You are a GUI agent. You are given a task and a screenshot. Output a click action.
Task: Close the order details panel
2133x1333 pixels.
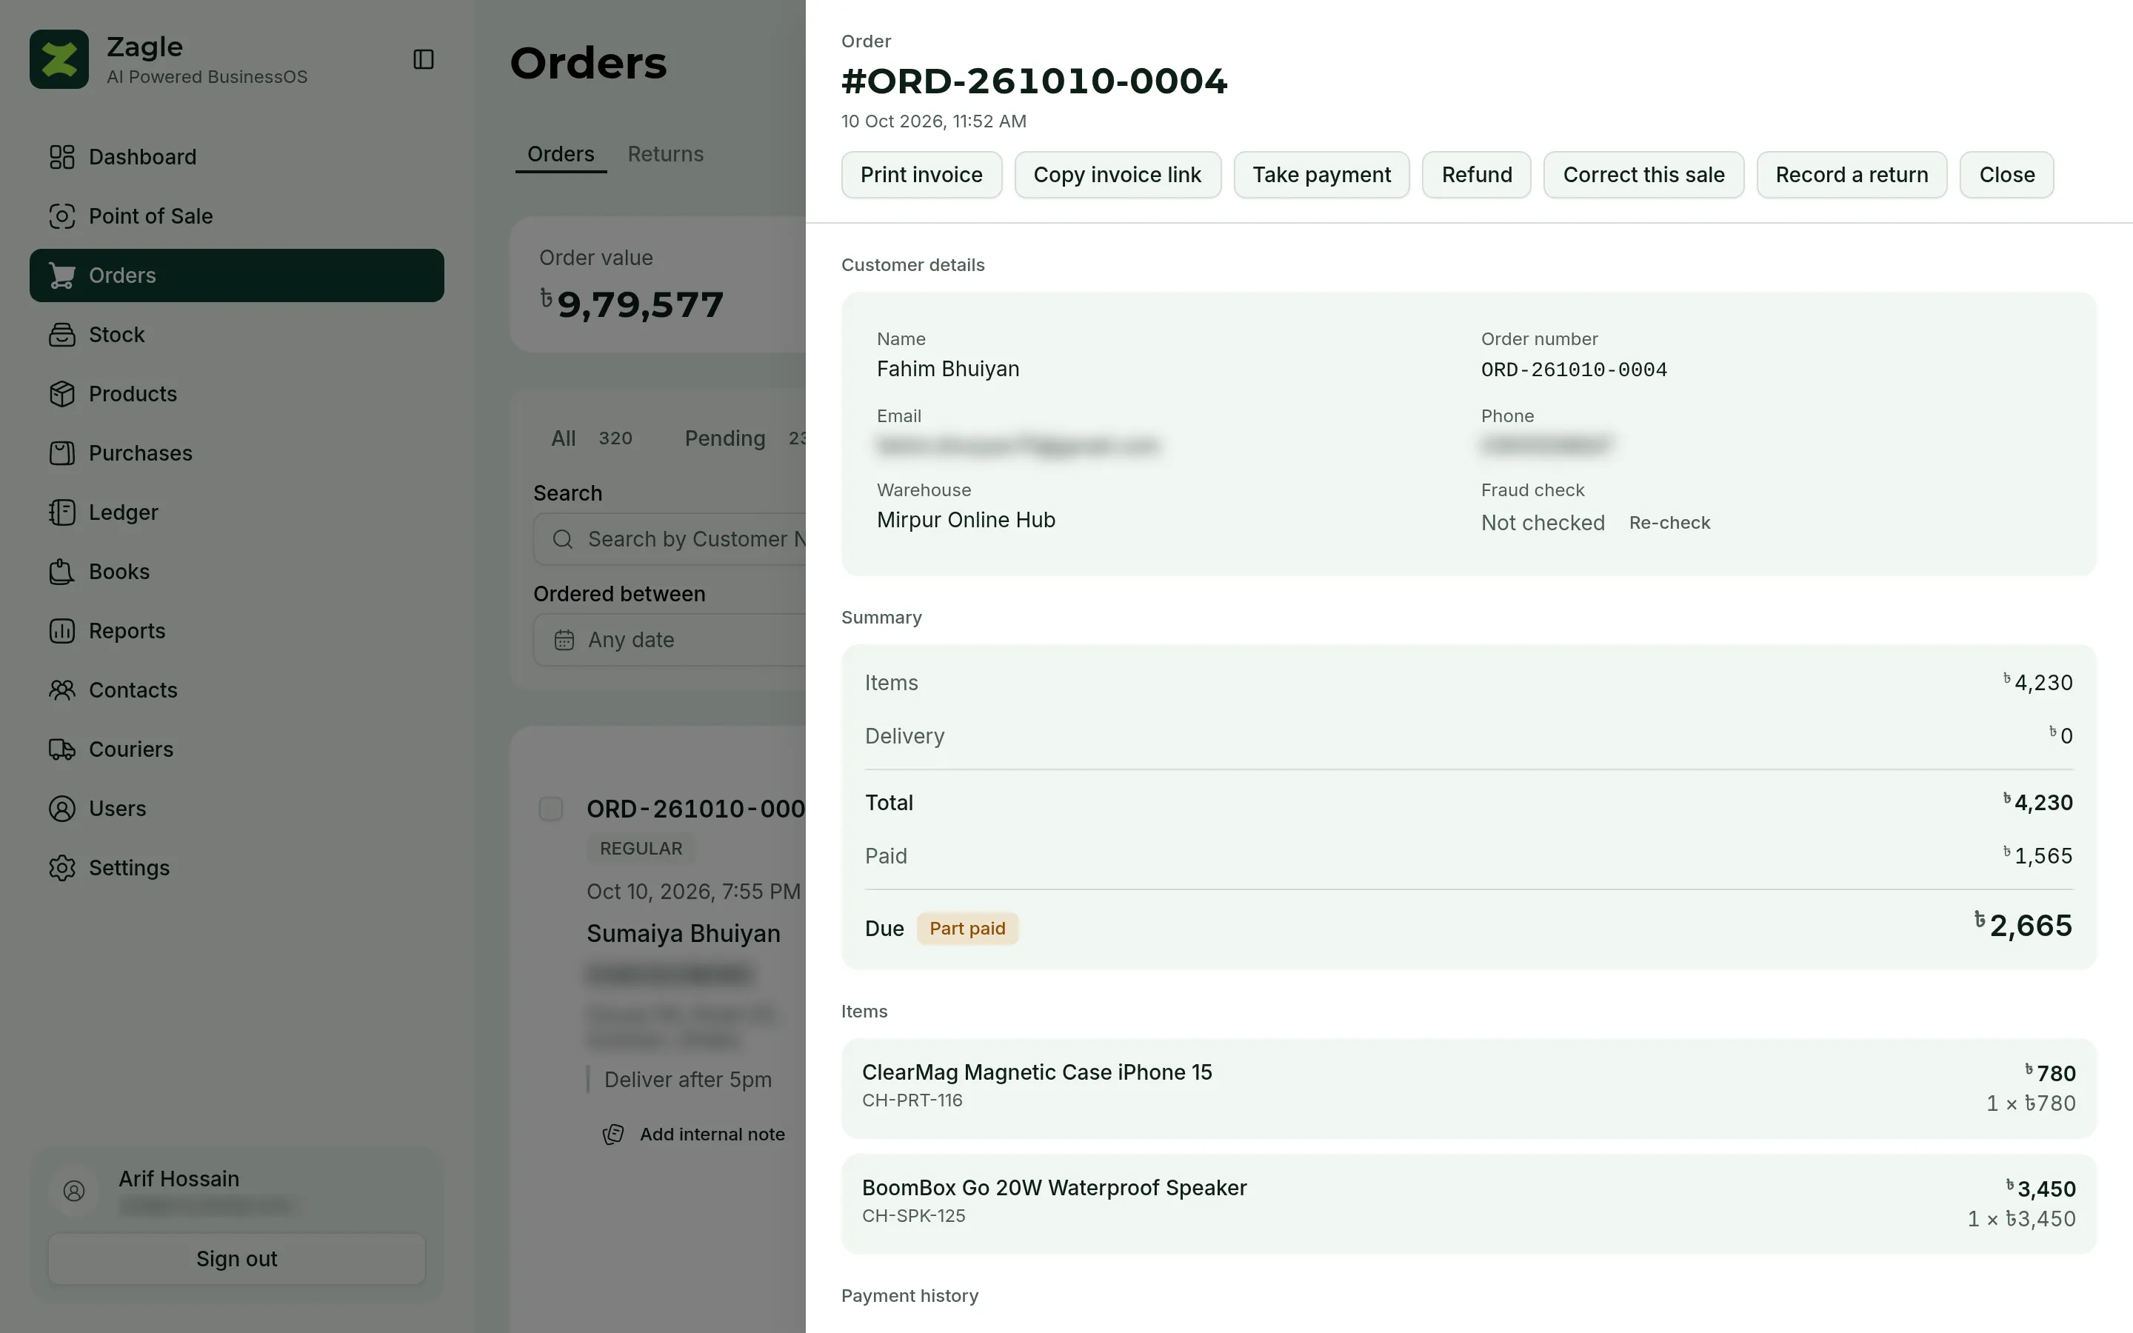point(2006,175)
